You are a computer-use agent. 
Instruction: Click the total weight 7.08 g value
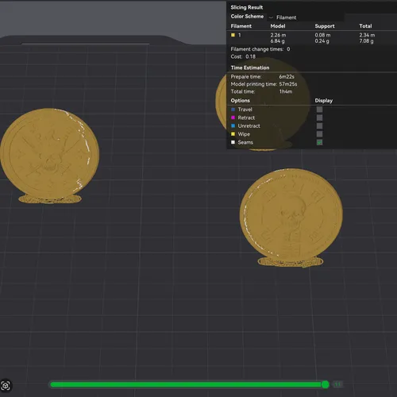tap(366, 41)
